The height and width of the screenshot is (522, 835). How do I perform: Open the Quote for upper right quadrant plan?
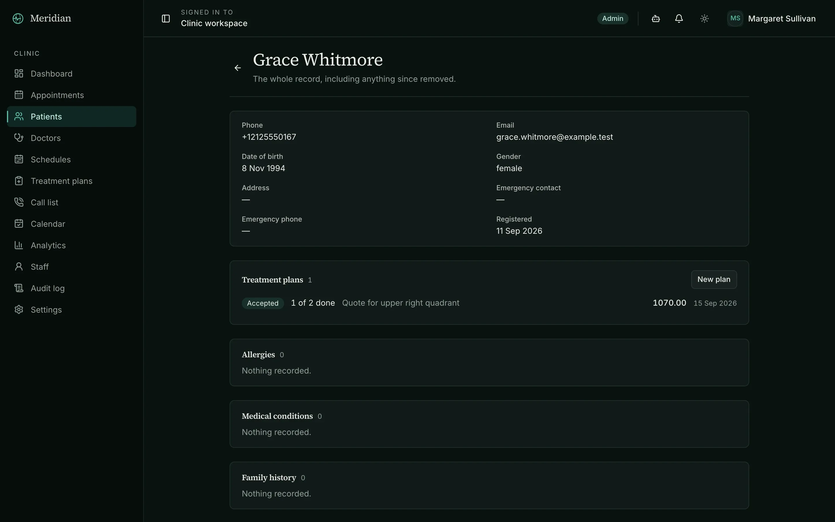pos(401,303)
